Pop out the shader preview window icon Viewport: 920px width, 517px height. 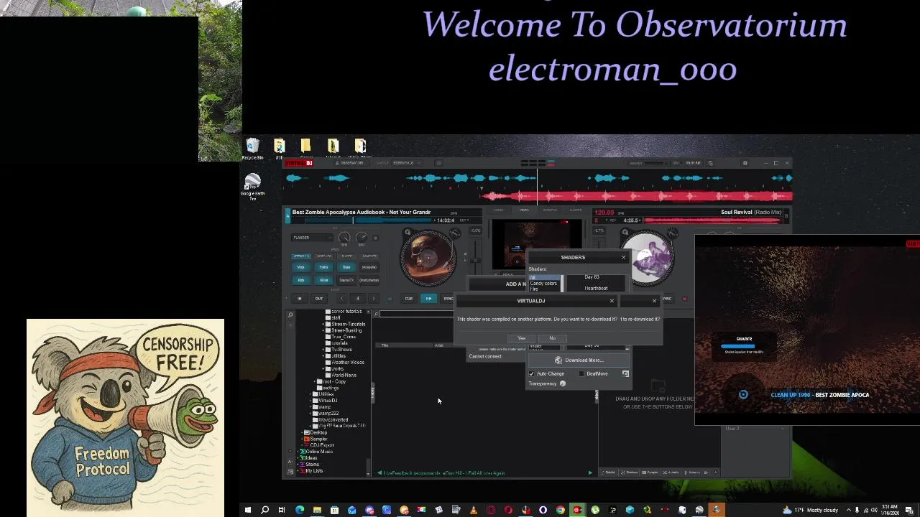click(625, 373)
